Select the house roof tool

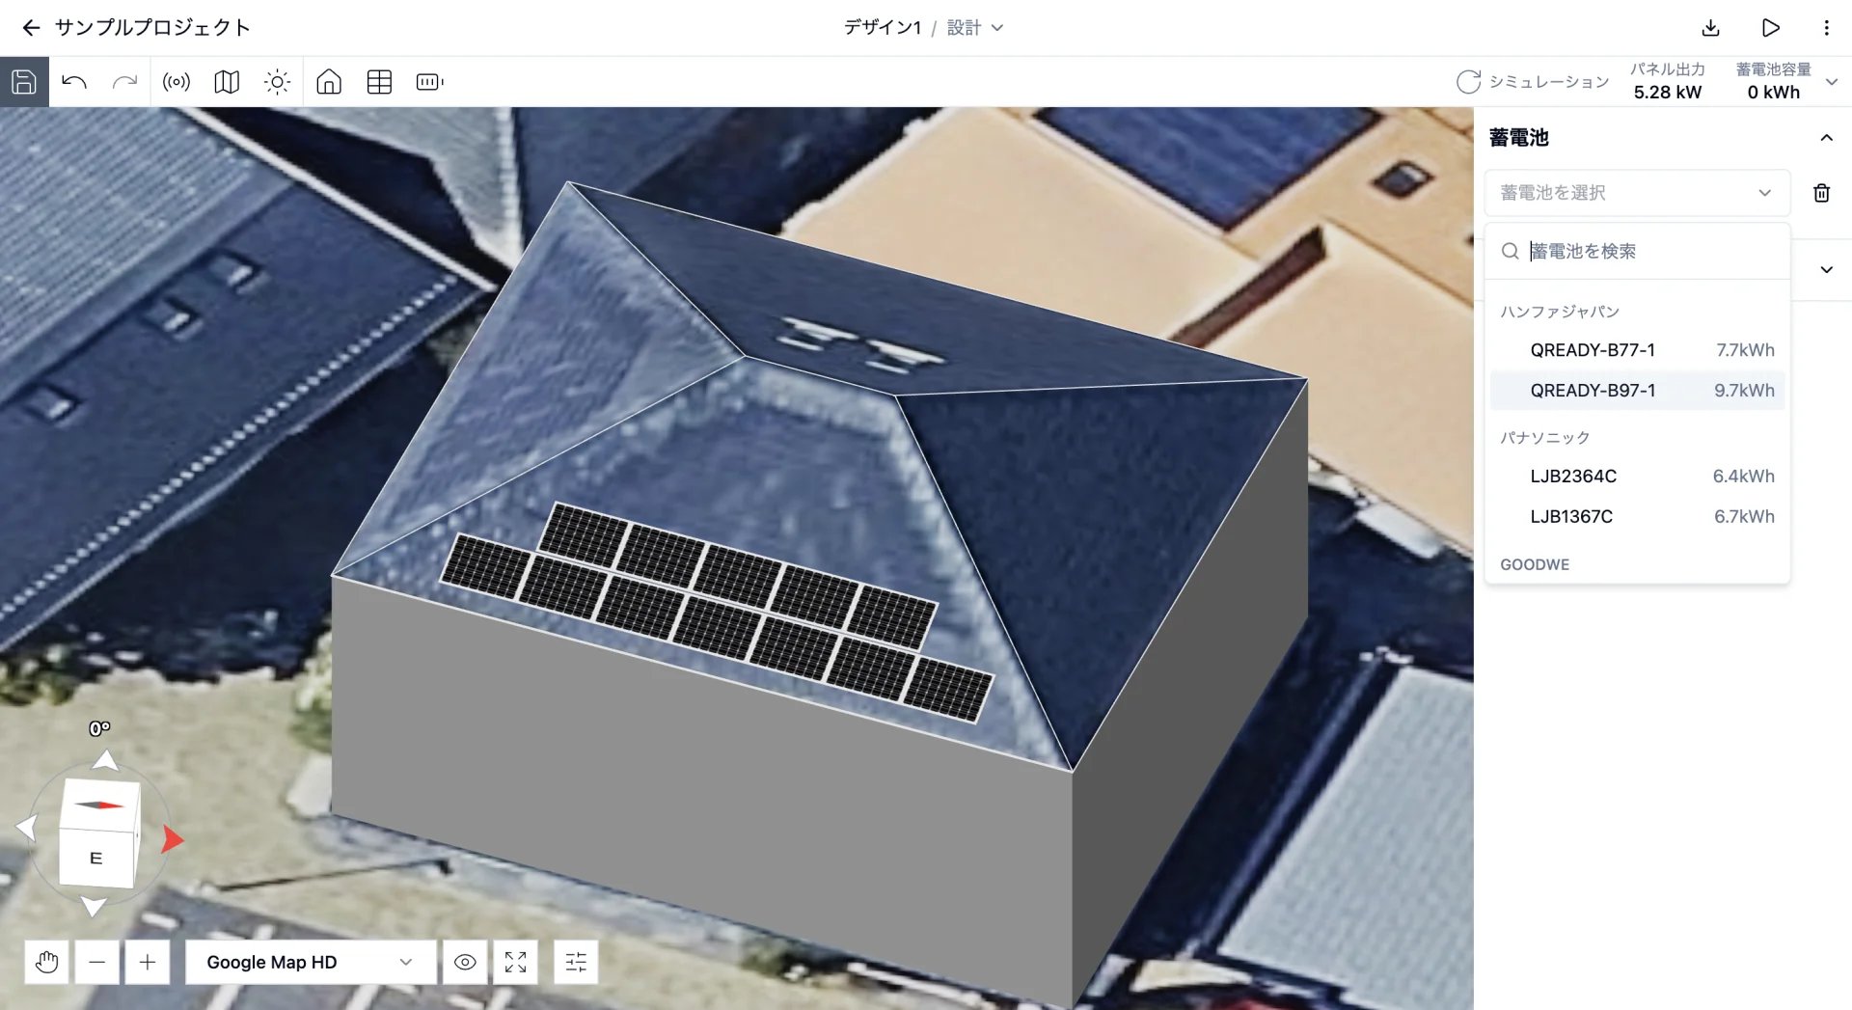click(x=329, y=82)
